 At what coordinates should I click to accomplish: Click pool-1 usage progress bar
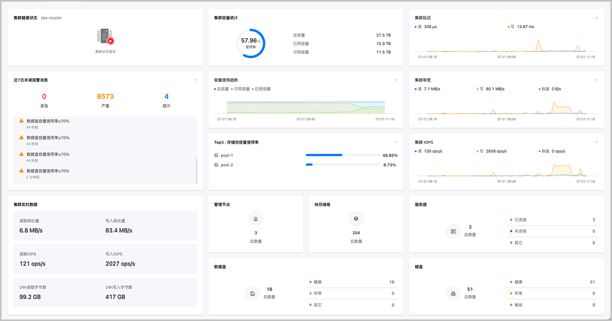pos(342,155)
